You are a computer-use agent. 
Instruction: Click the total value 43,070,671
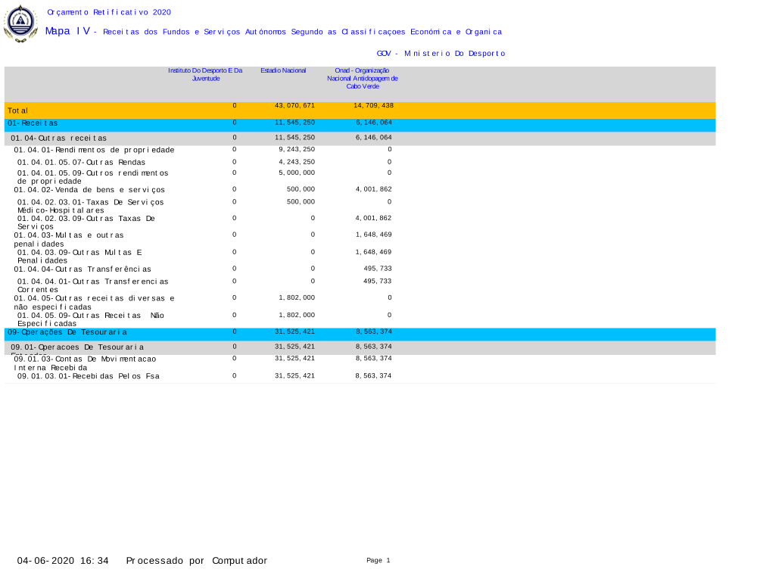pyautogui.click(x=294, y=105)
